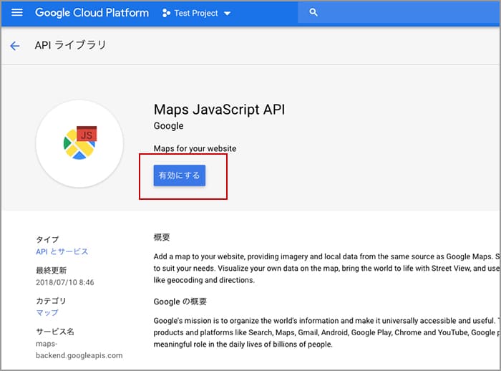Image resolution: width=501 pixels, height=371 pixels.
Task: Click the project hexagon dots icon
Action: click(x=166, y=13)
